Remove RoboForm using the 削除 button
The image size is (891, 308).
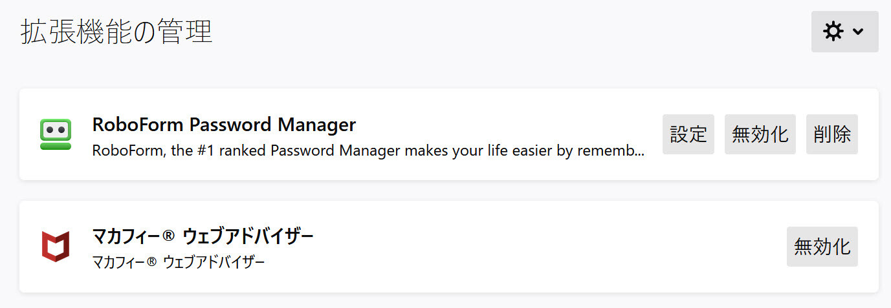click(832, 134)
